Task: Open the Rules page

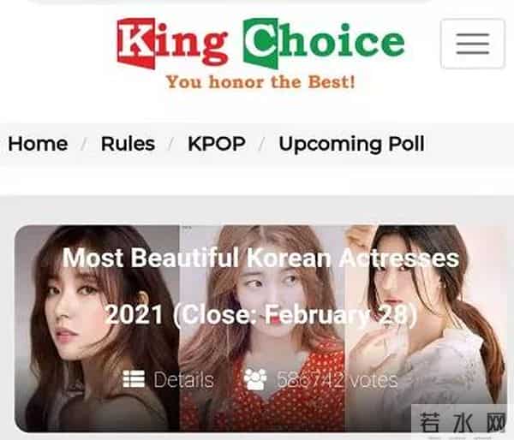Action: [128, 144]
